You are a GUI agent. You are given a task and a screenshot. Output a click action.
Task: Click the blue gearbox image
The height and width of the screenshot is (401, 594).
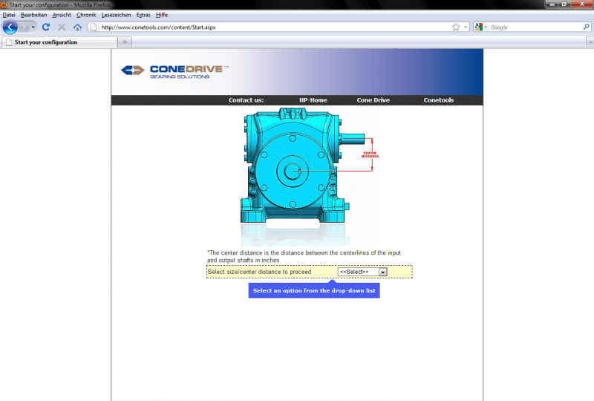click(310, 177)
